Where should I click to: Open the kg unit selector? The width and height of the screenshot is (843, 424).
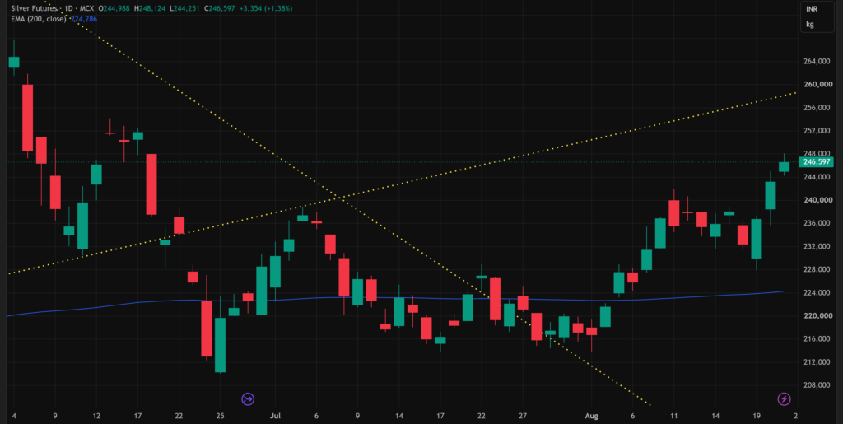click(x=809, y=24)
